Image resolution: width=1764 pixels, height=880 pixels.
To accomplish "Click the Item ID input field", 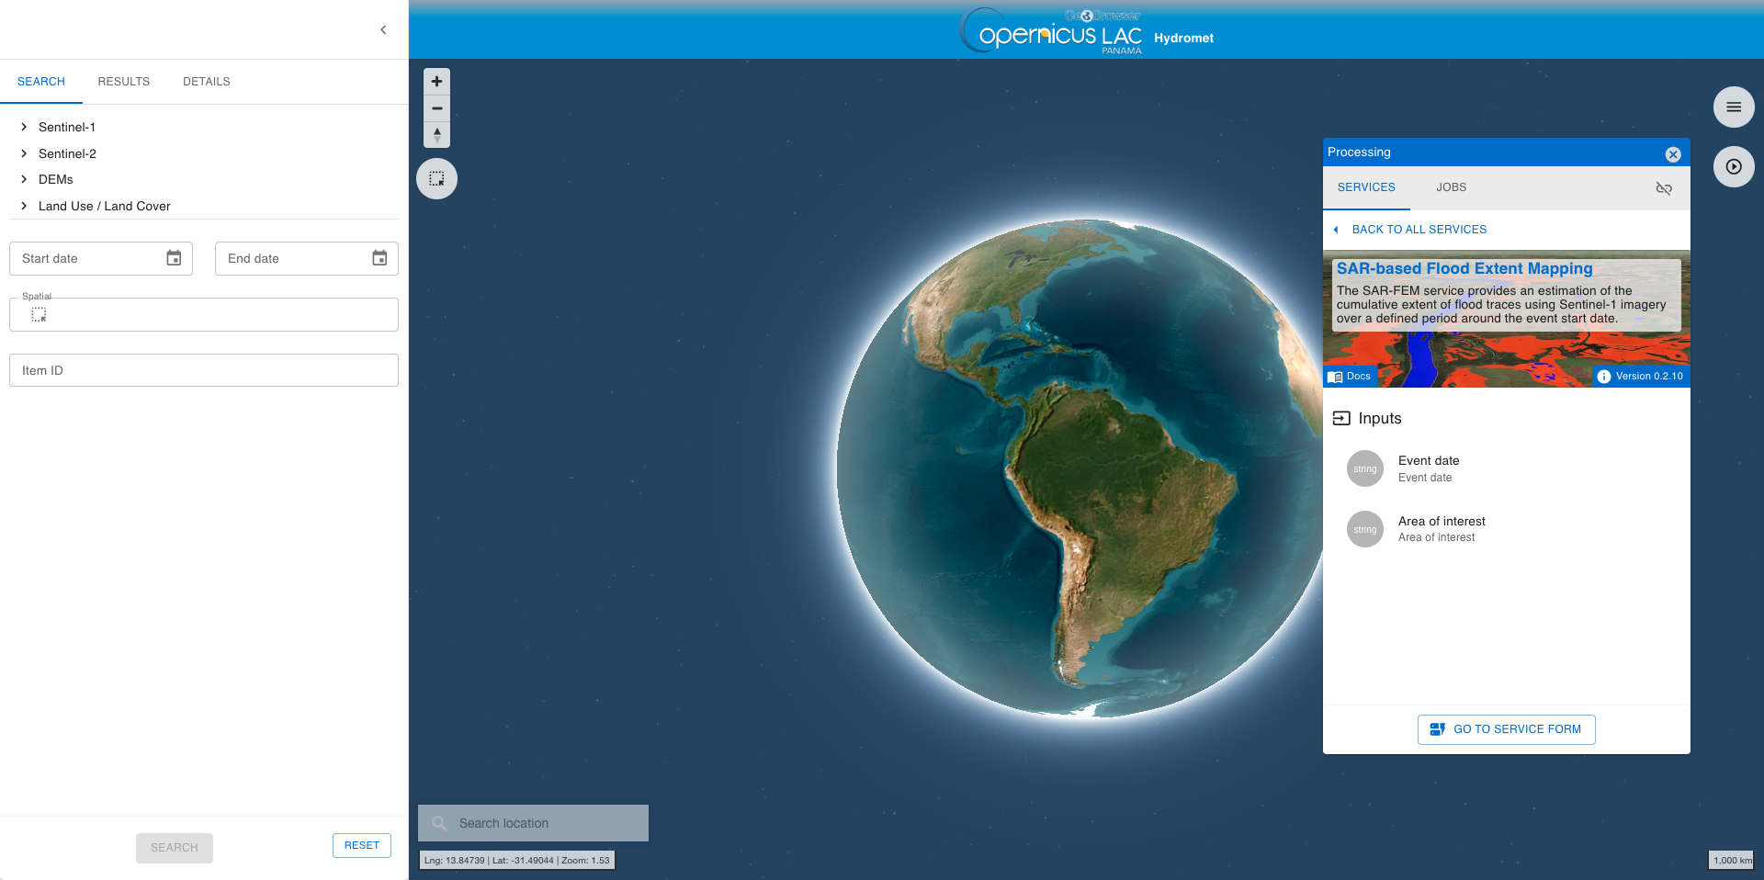I will pos(203,370).
